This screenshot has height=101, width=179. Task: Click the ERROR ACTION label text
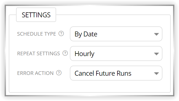coord(35,73)
